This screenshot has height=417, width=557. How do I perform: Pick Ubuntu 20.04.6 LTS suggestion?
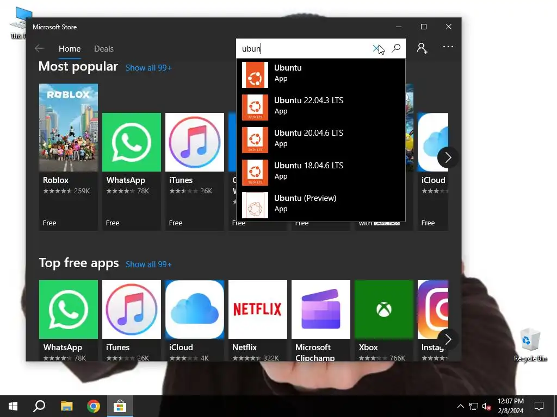[321, 140]
